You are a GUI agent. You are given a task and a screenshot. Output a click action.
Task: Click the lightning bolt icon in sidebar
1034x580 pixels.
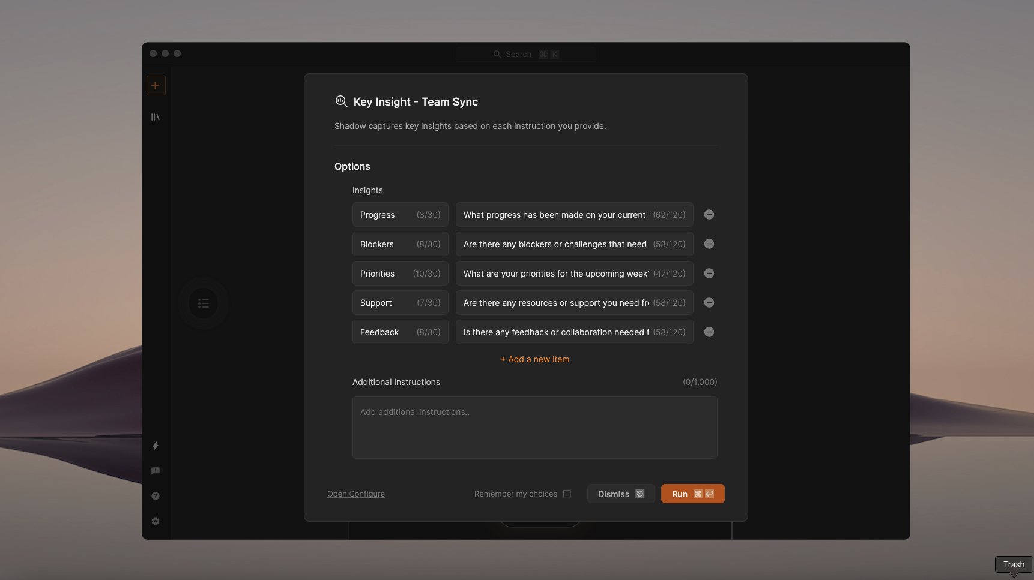pyautogui.click(x=156, y=446)
